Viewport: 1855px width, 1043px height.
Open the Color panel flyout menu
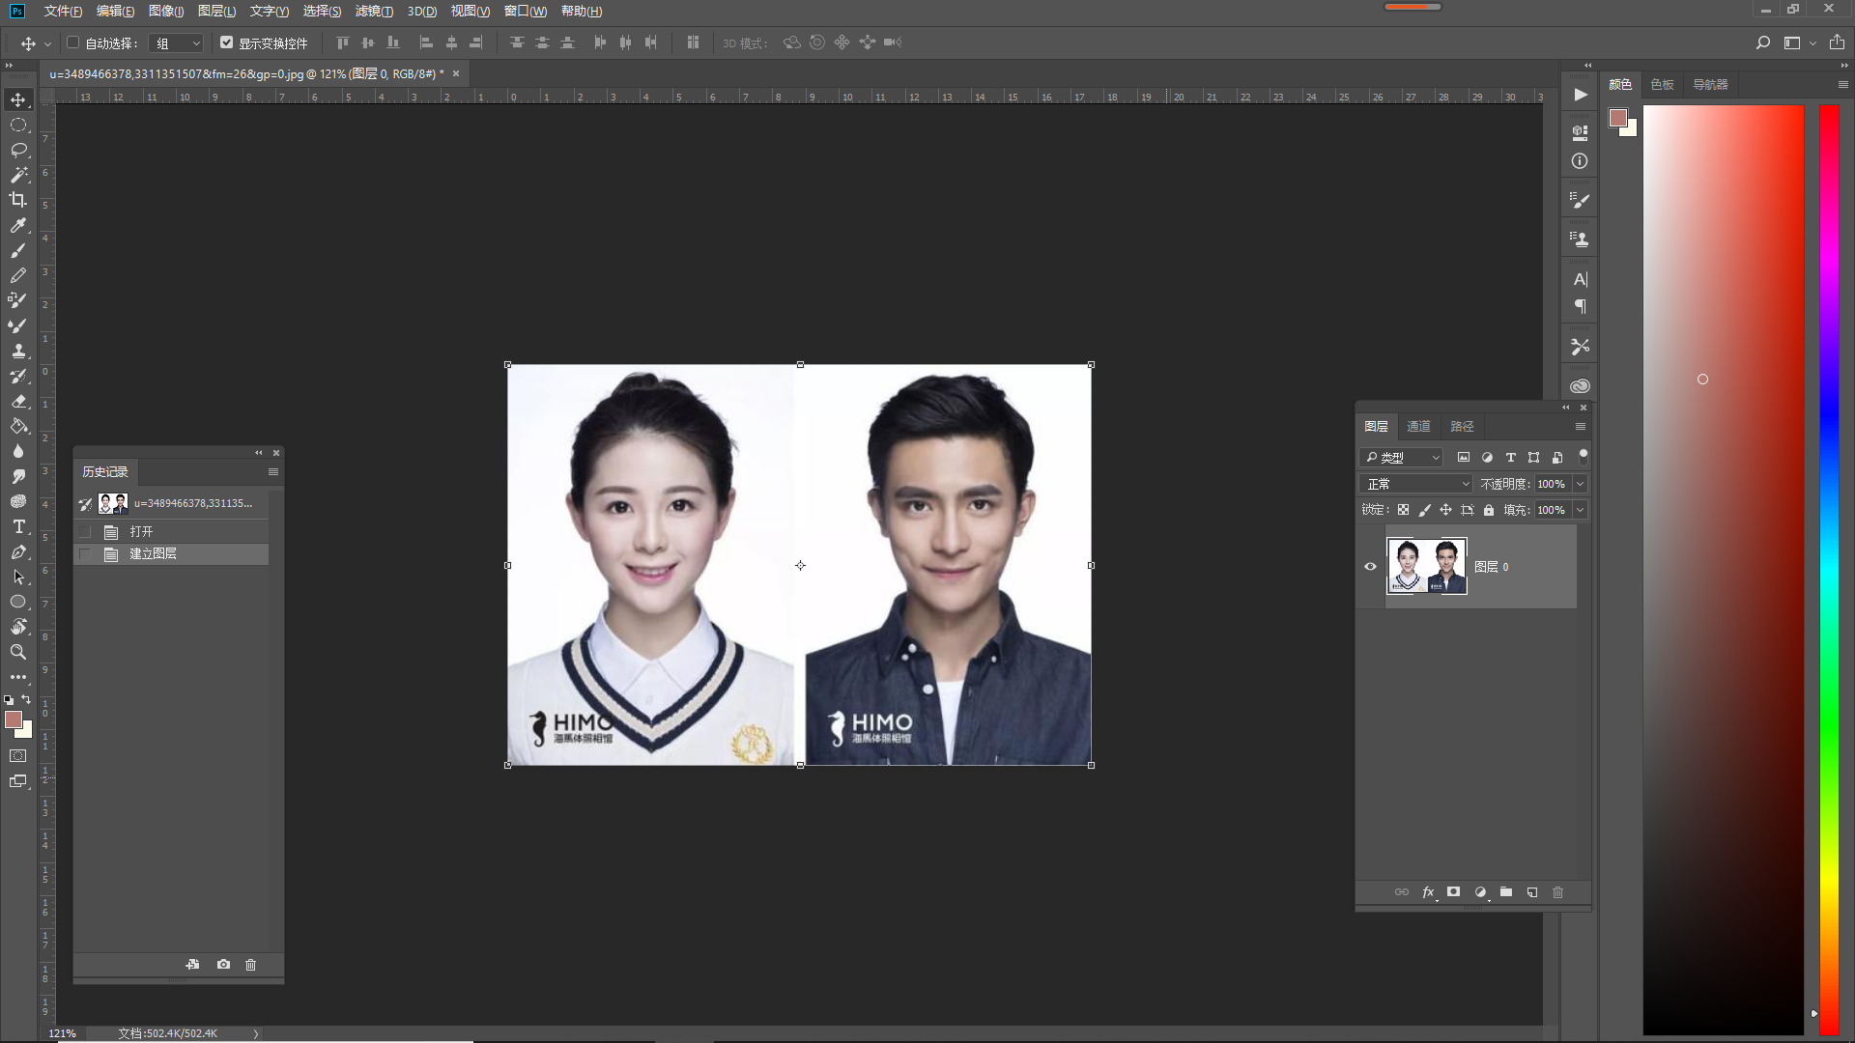[1842, 85]
